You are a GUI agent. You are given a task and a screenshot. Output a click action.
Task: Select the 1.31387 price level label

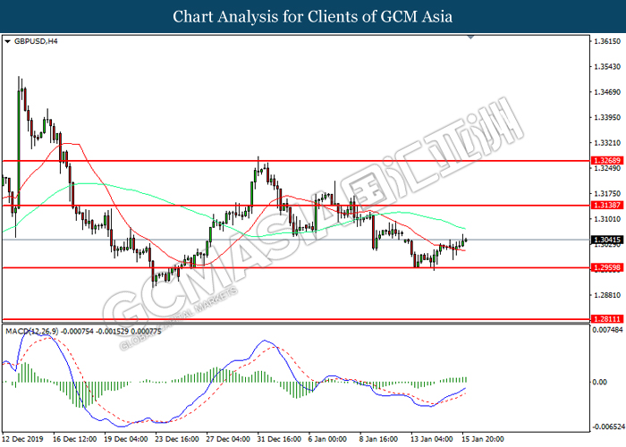tap(607, 205)
